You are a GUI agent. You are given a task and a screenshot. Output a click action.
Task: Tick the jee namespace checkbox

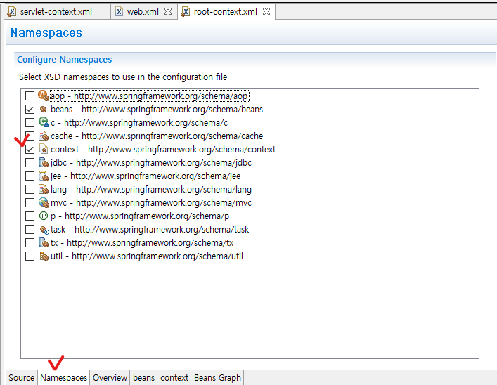point(30,176)
